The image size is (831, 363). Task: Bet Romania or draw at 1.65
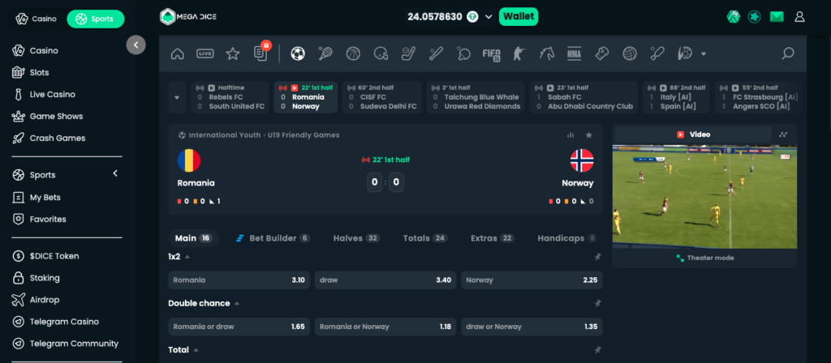(239, 327)
